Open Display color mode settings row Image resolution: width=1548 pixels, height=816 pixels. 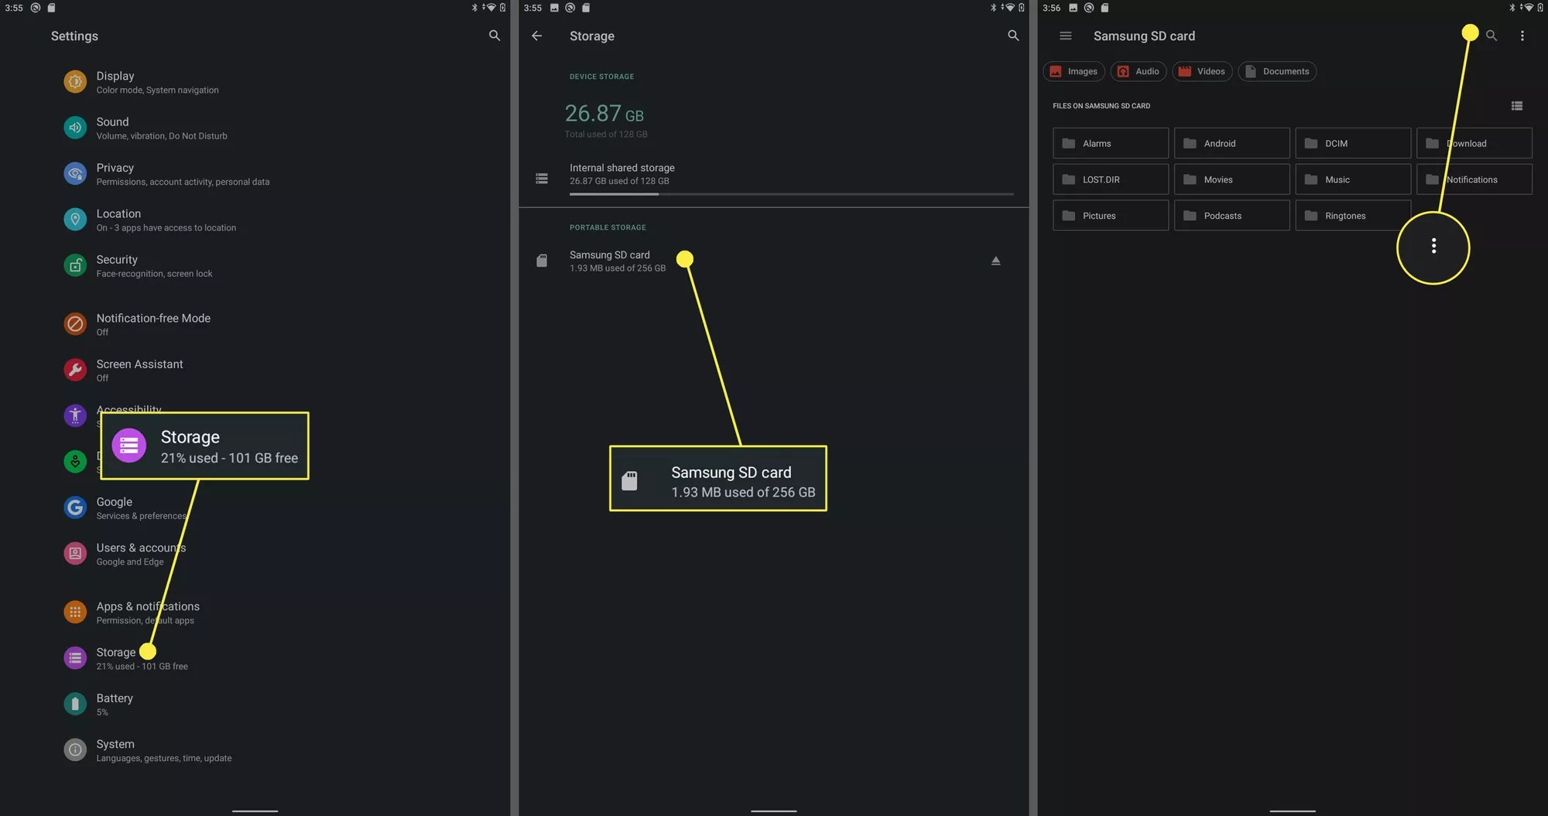(x=255, y=82)
